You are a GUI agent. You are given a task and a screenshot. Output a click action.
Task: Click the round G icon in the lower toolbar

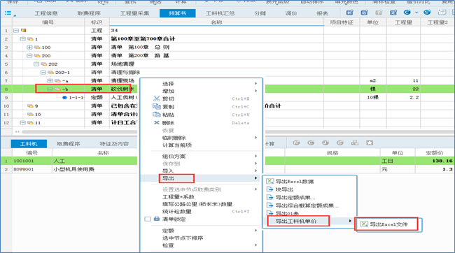pos(311,143)
